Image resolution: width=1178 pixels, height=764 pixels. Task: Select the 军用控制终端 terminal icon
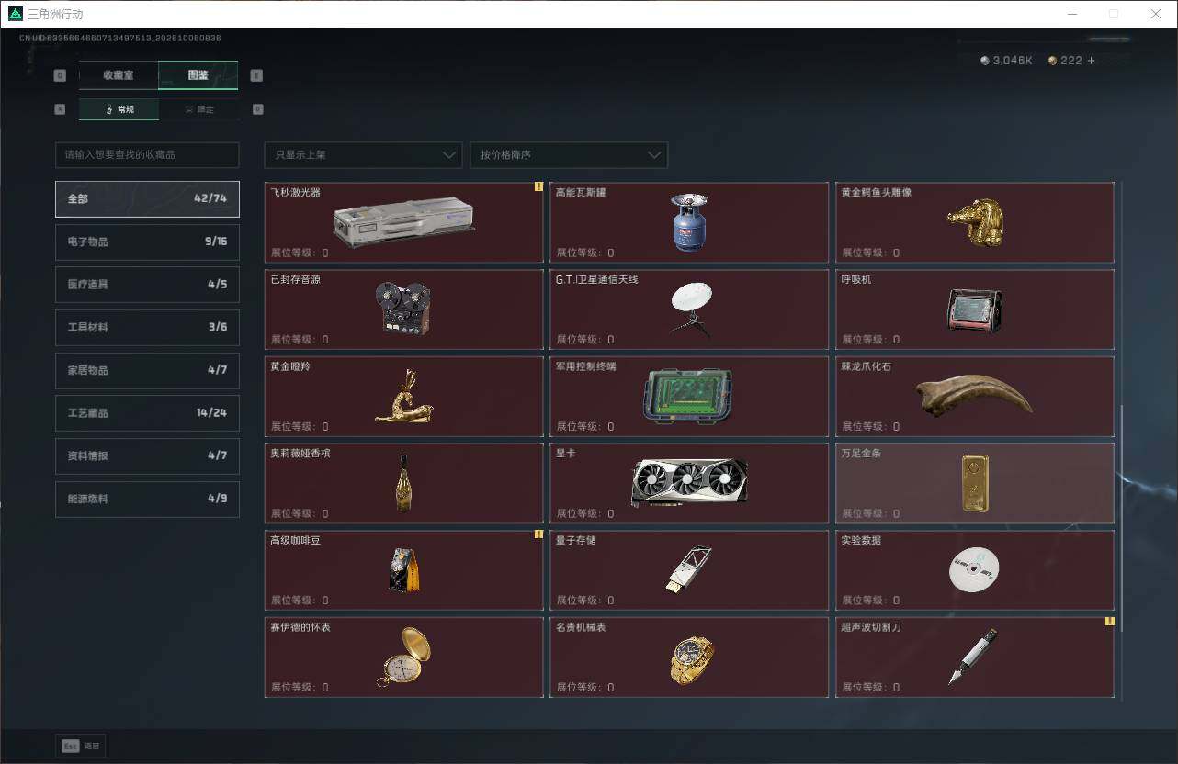click(x=689, y=397)
